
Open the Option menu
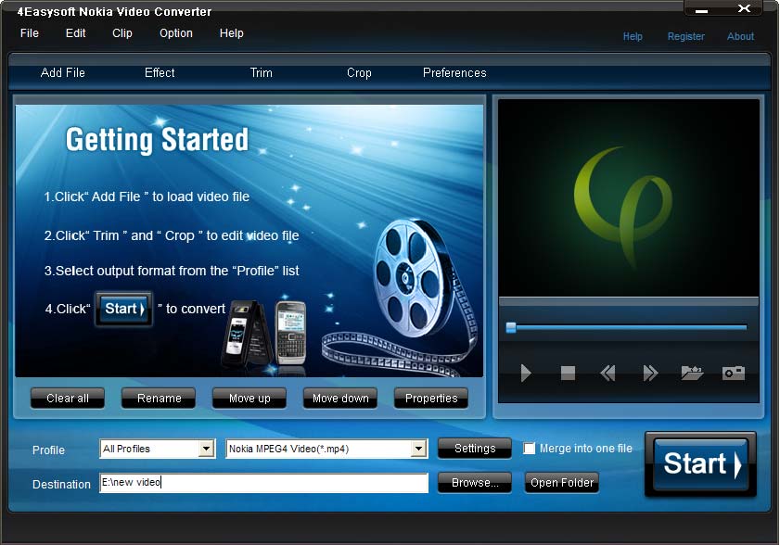pos(175,32)
